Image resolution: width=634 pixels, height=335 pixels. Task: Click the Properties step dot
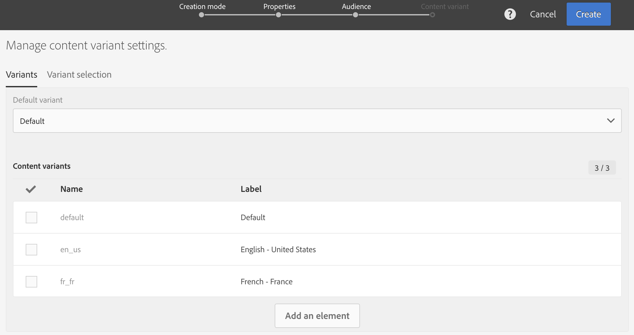(278, 15)
